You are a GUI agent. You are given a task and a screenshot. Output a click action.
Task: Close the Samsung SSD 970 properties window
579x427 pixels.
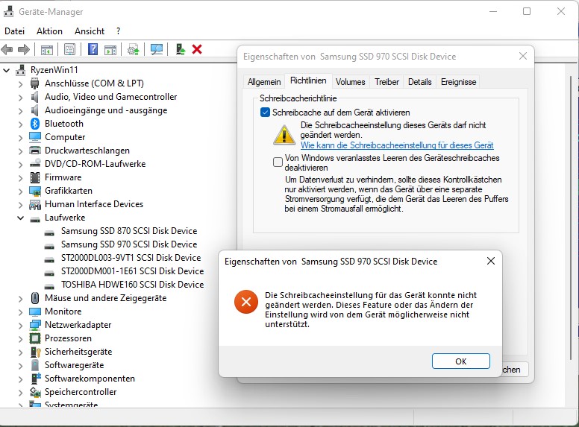click(522, 57)
